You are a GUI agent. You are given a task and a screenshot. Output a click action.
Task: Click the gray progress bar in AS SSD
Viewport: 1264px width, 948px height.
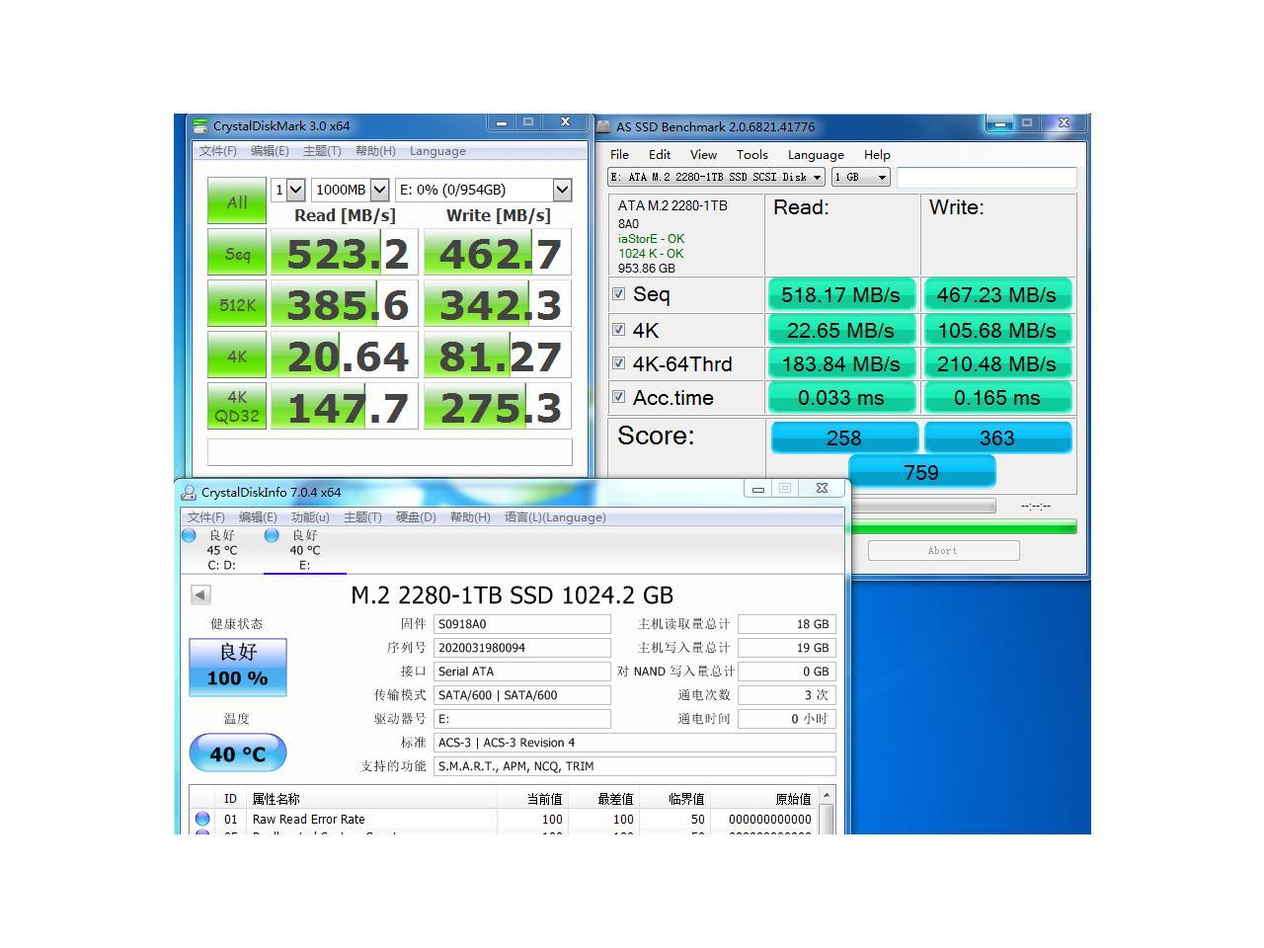[x=922, y=506]
